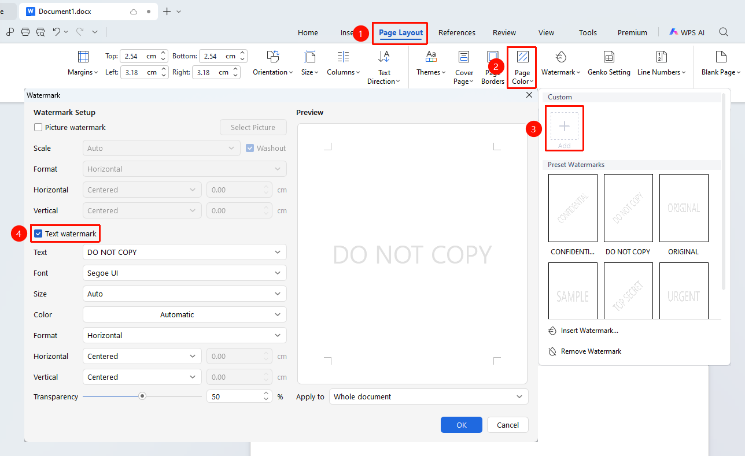Insert a Blank Page

[721, 64]
